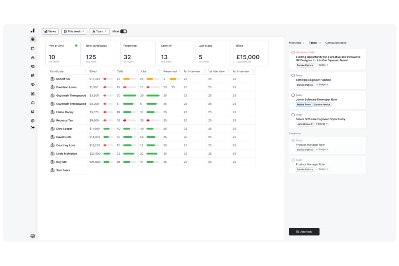Click the Views button
This screenshot has height=266, width=399.
[50, 32]
